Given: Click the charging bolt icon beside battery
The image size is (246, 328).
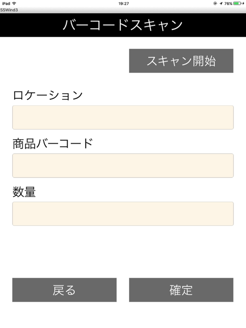Looking at the screenshot, I should 243,3.
